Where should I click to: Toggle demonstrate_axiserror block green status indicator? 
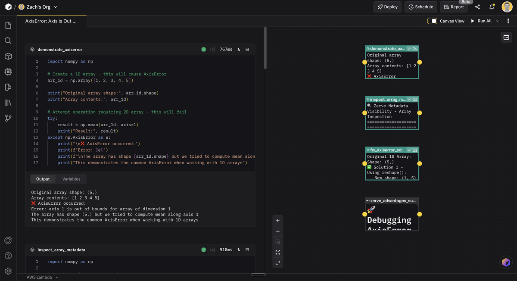[x=204, y=50]
